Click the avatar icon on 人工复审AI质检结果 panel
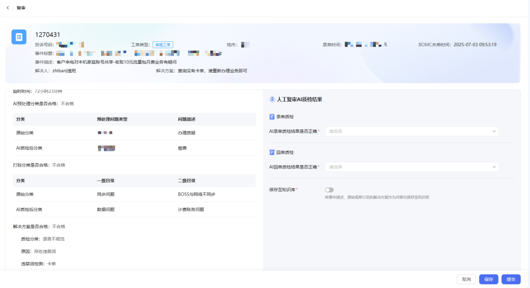This screenshot has width=530, height=288. (x=271, y=100)
